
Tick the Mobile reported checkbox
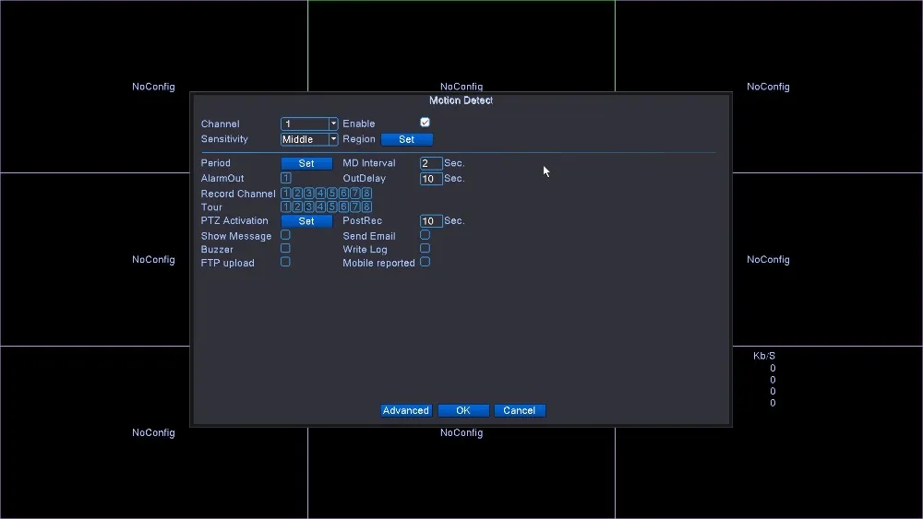[x=425, y=262]
